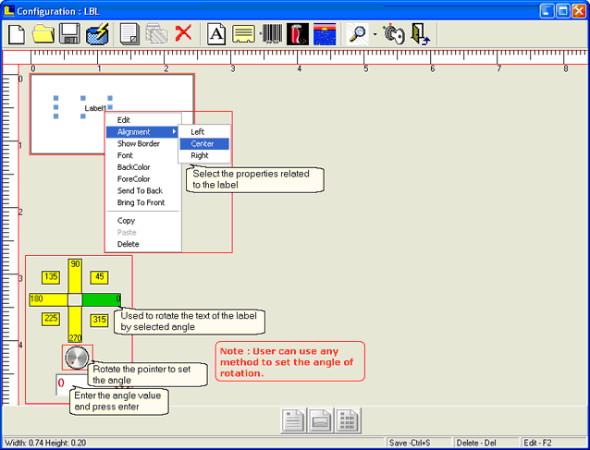Click the middle label preview icon at bottom

click(x=321, y=420)
